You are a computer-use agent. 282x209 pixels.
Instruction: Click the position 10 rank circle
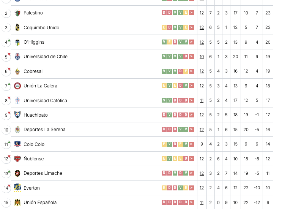click(6, 130)
